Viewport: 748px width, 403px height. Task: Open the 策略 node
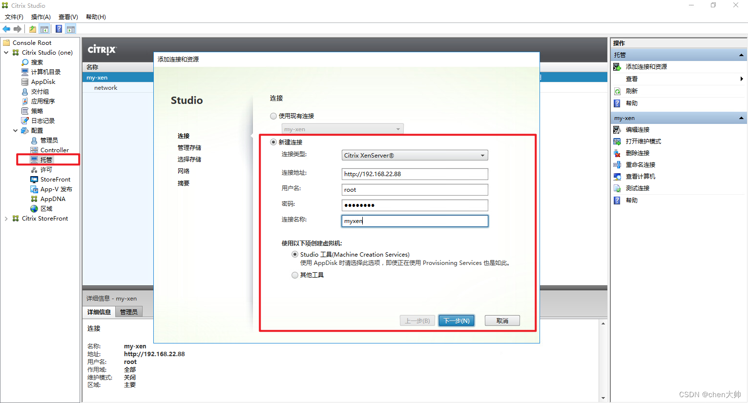coord(37,111)
